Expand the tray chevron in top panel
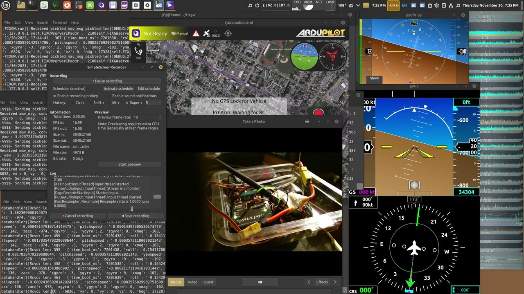Image resolution: width=524 pixels, height=294 pixels. (357, 5)
